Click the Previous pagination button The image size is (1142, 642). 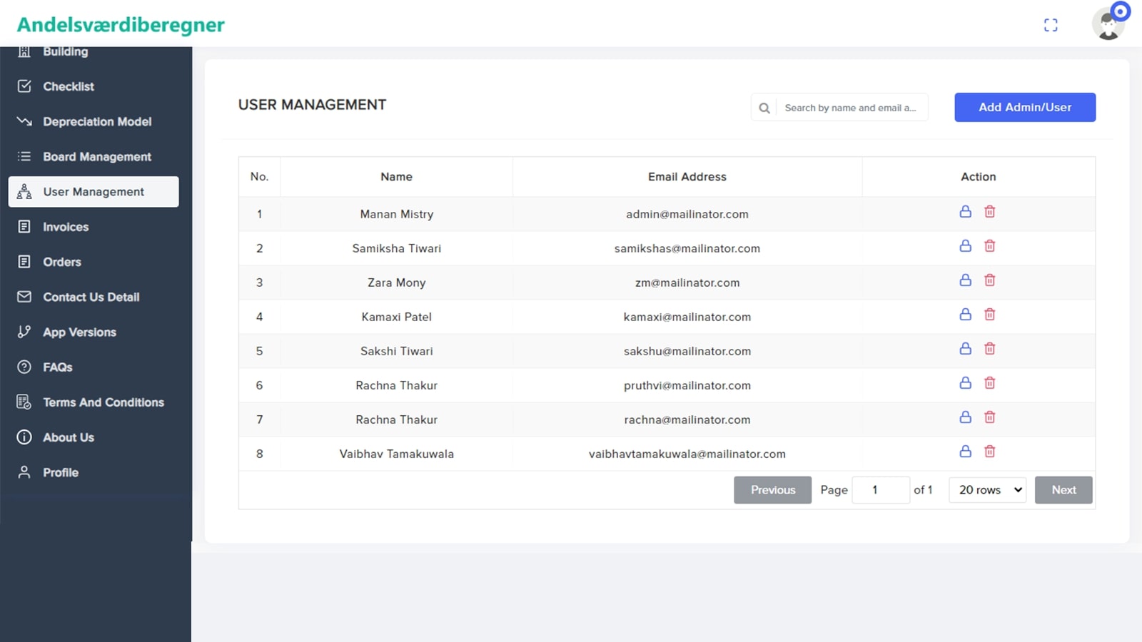tap(772, 490)
